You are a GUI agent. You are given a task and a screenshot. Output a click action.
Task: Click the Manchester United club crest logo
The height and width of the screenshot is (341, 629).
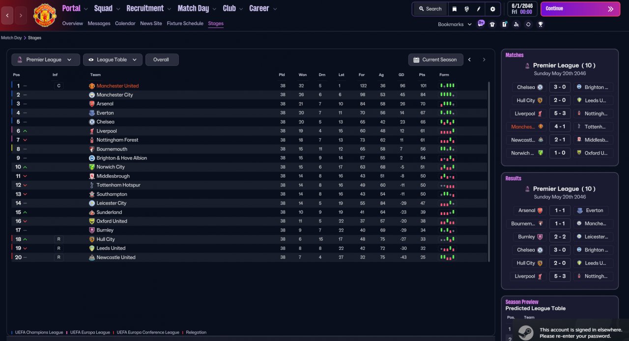click(x=45, y=15)
